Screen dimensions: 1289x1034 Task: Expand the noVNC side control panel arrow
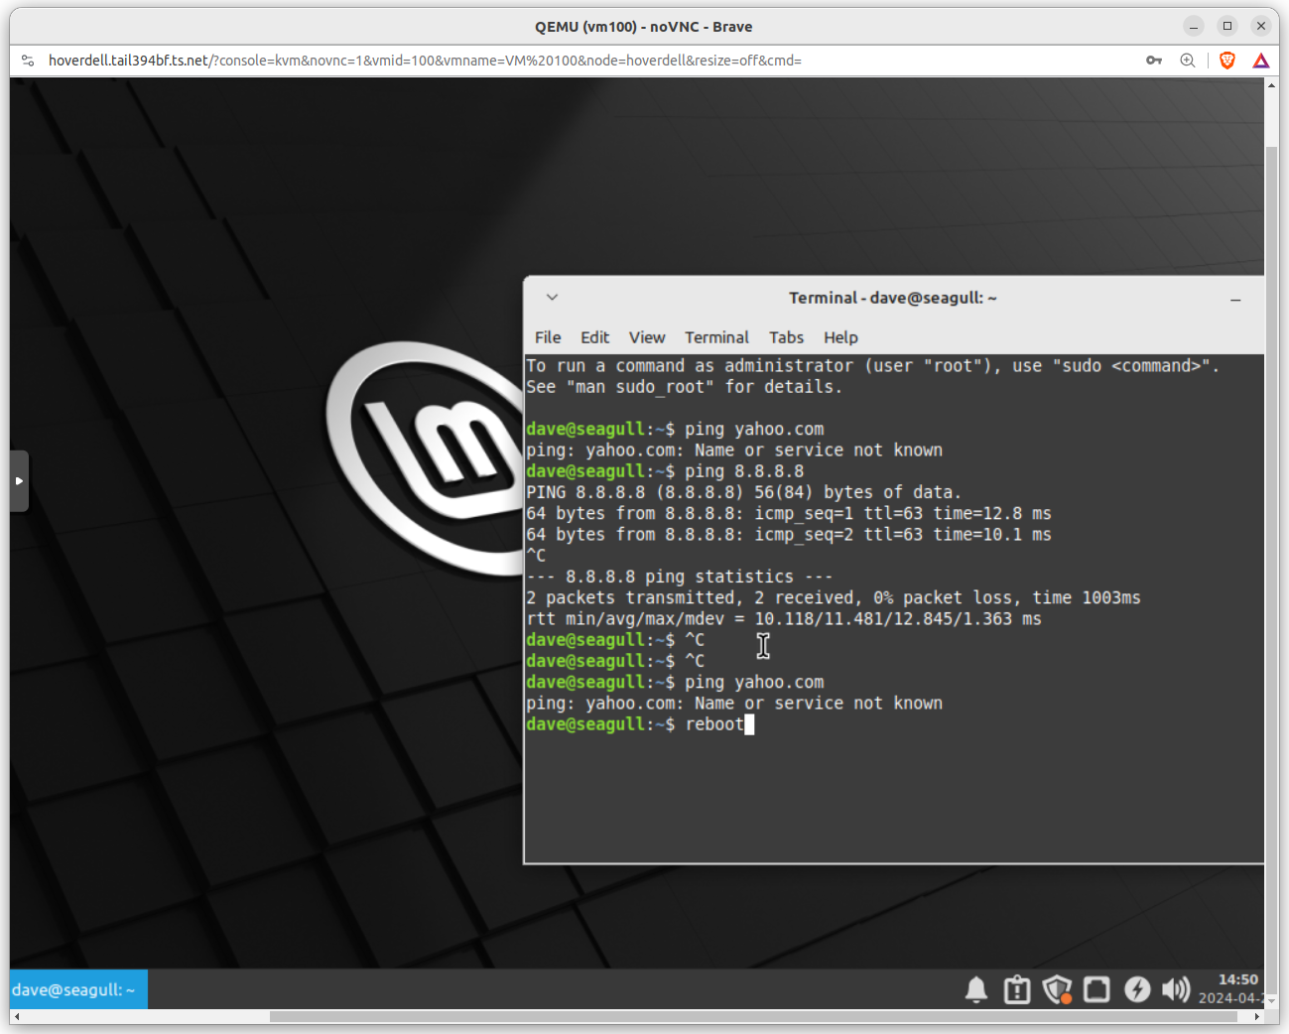[x=19, y=481]
